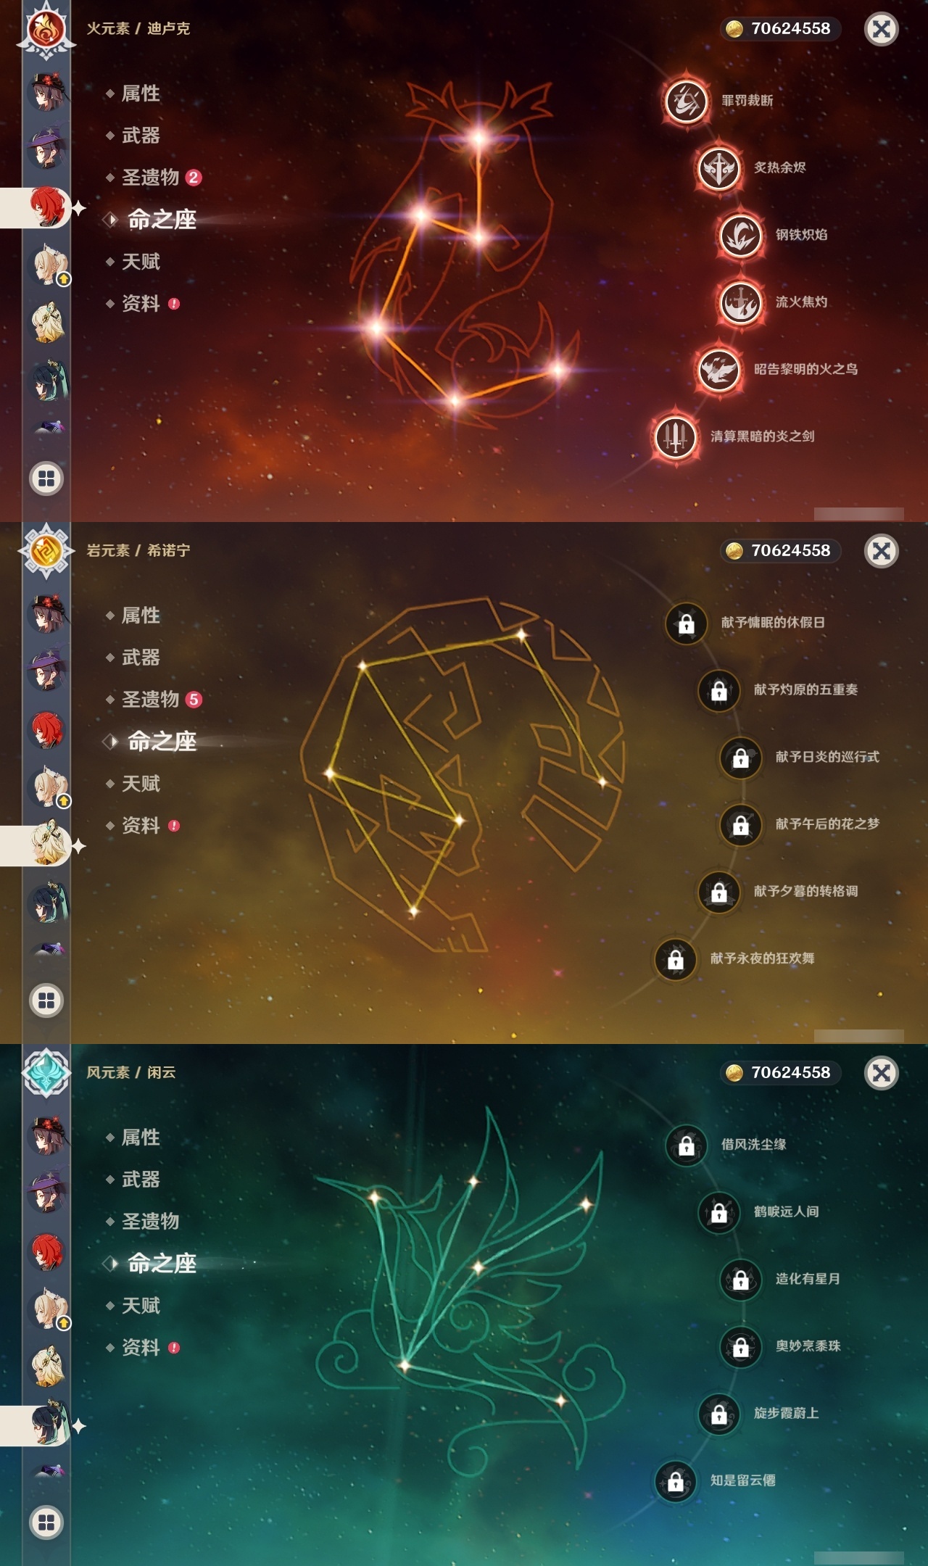Image resolution: width=928 pixels, height=1566 pixels.
Task: Select the locked 献予永夜的狂欢舞 icon
Action: (x=676, y=959)
